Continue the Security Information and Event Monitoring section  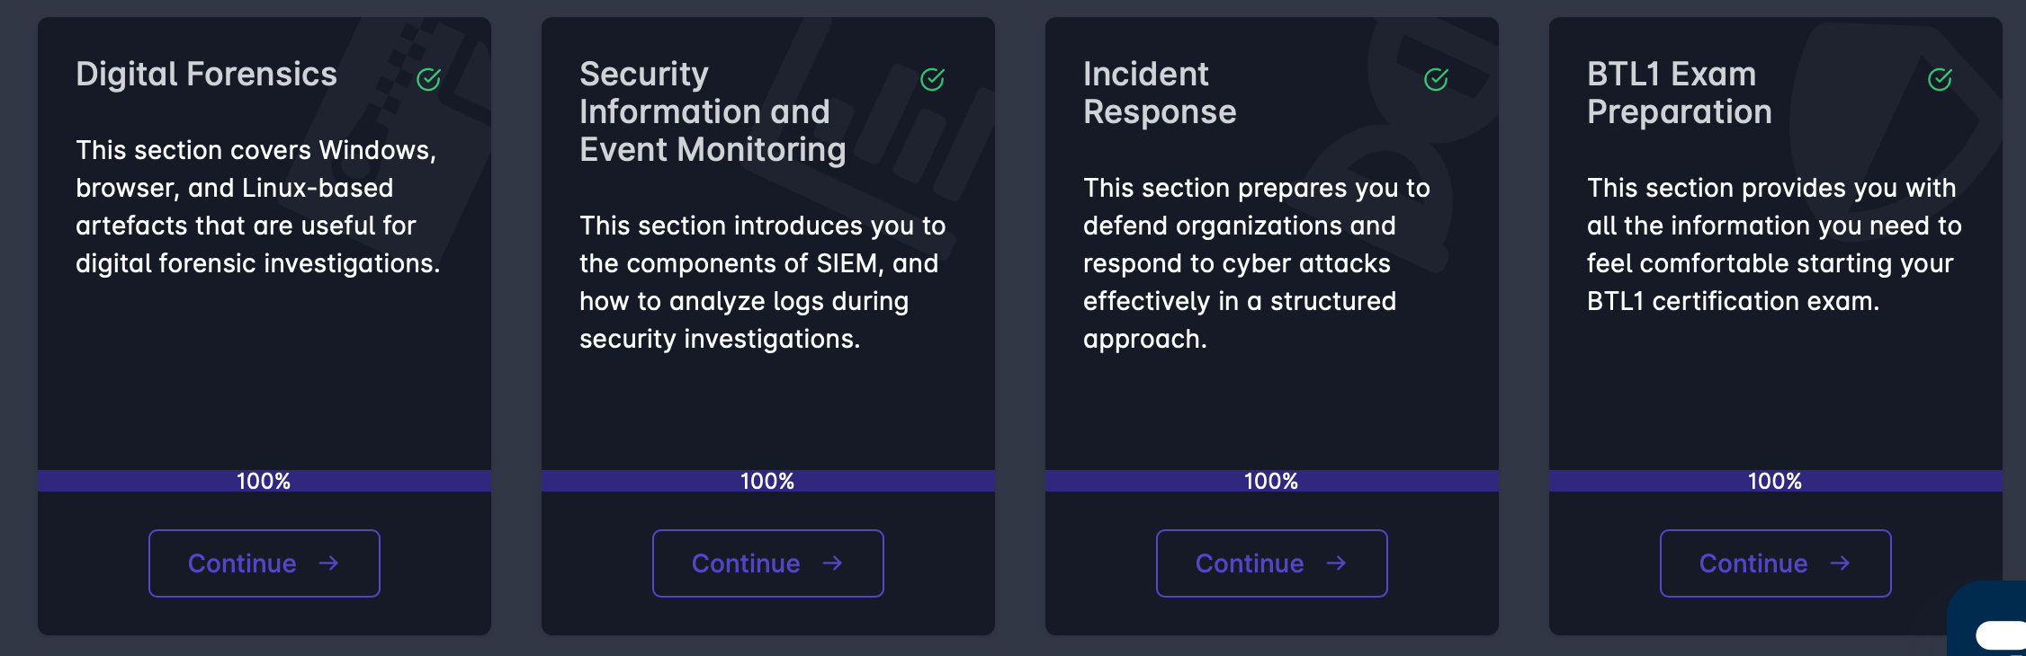click(767, 563)
